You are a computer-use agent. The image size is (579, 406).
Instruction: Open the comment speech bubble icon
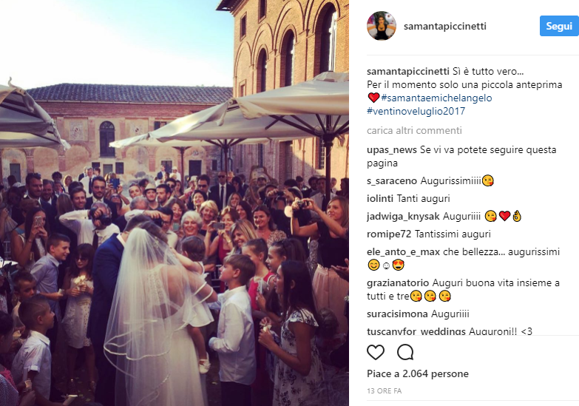[405, 353]
